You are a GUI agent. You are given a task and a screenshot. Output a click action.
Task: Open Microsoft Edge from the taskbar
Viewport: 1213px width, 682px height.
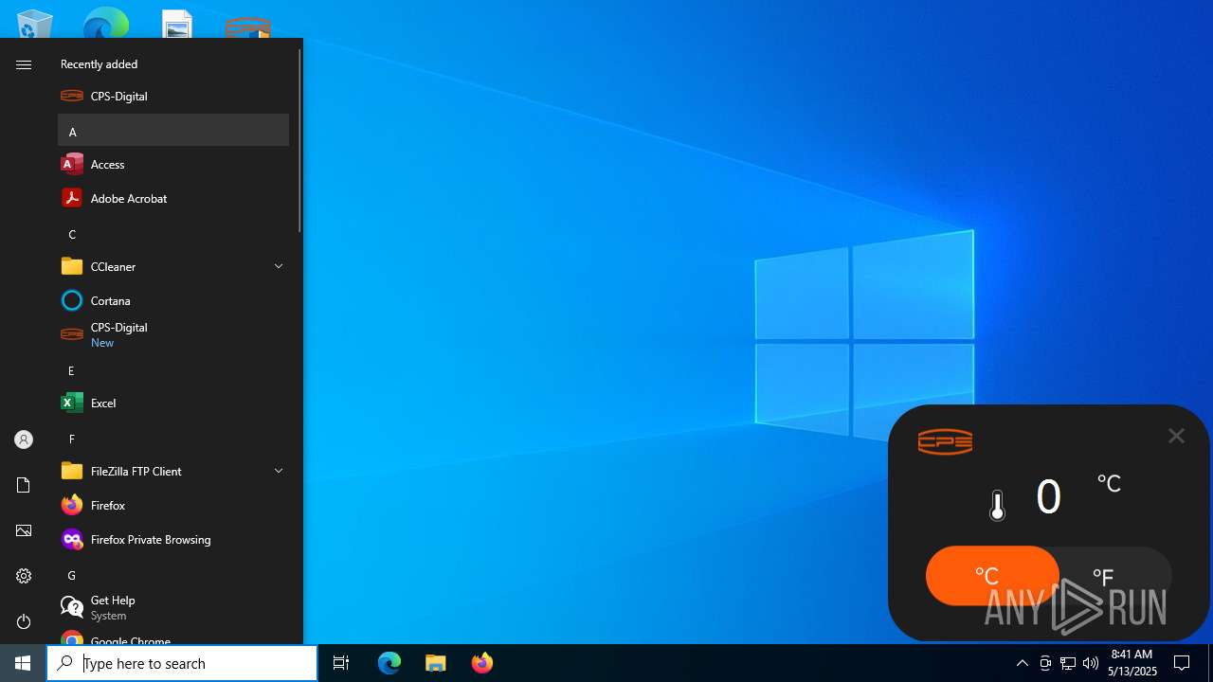(x=389, y=663)
